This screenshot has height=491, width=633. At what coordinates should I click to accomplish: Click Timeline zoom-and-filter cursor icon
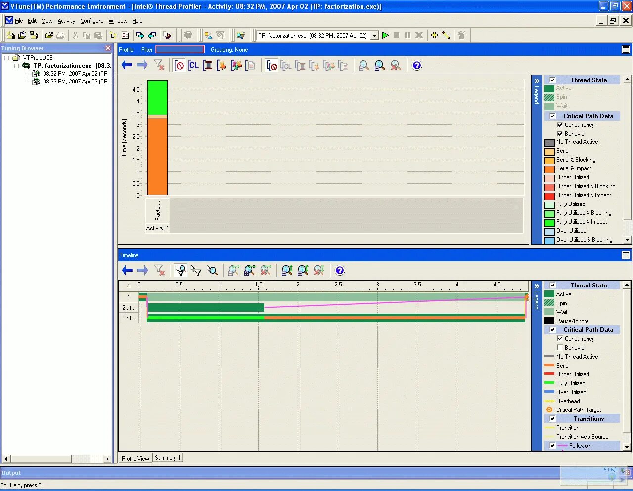click(x=181, y=270)
